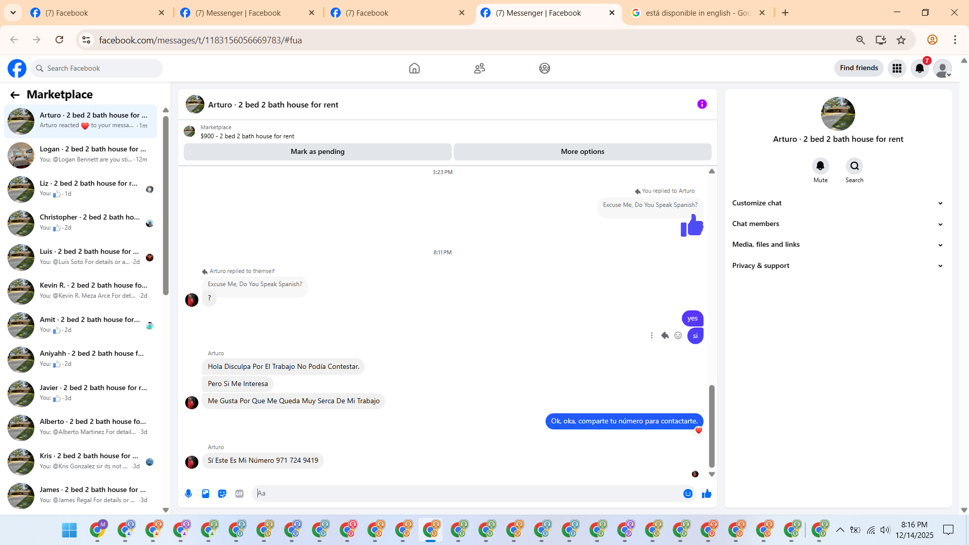Attach a photo using the image icon
Viewport: 969px width, 545px height.
point(205,494)
